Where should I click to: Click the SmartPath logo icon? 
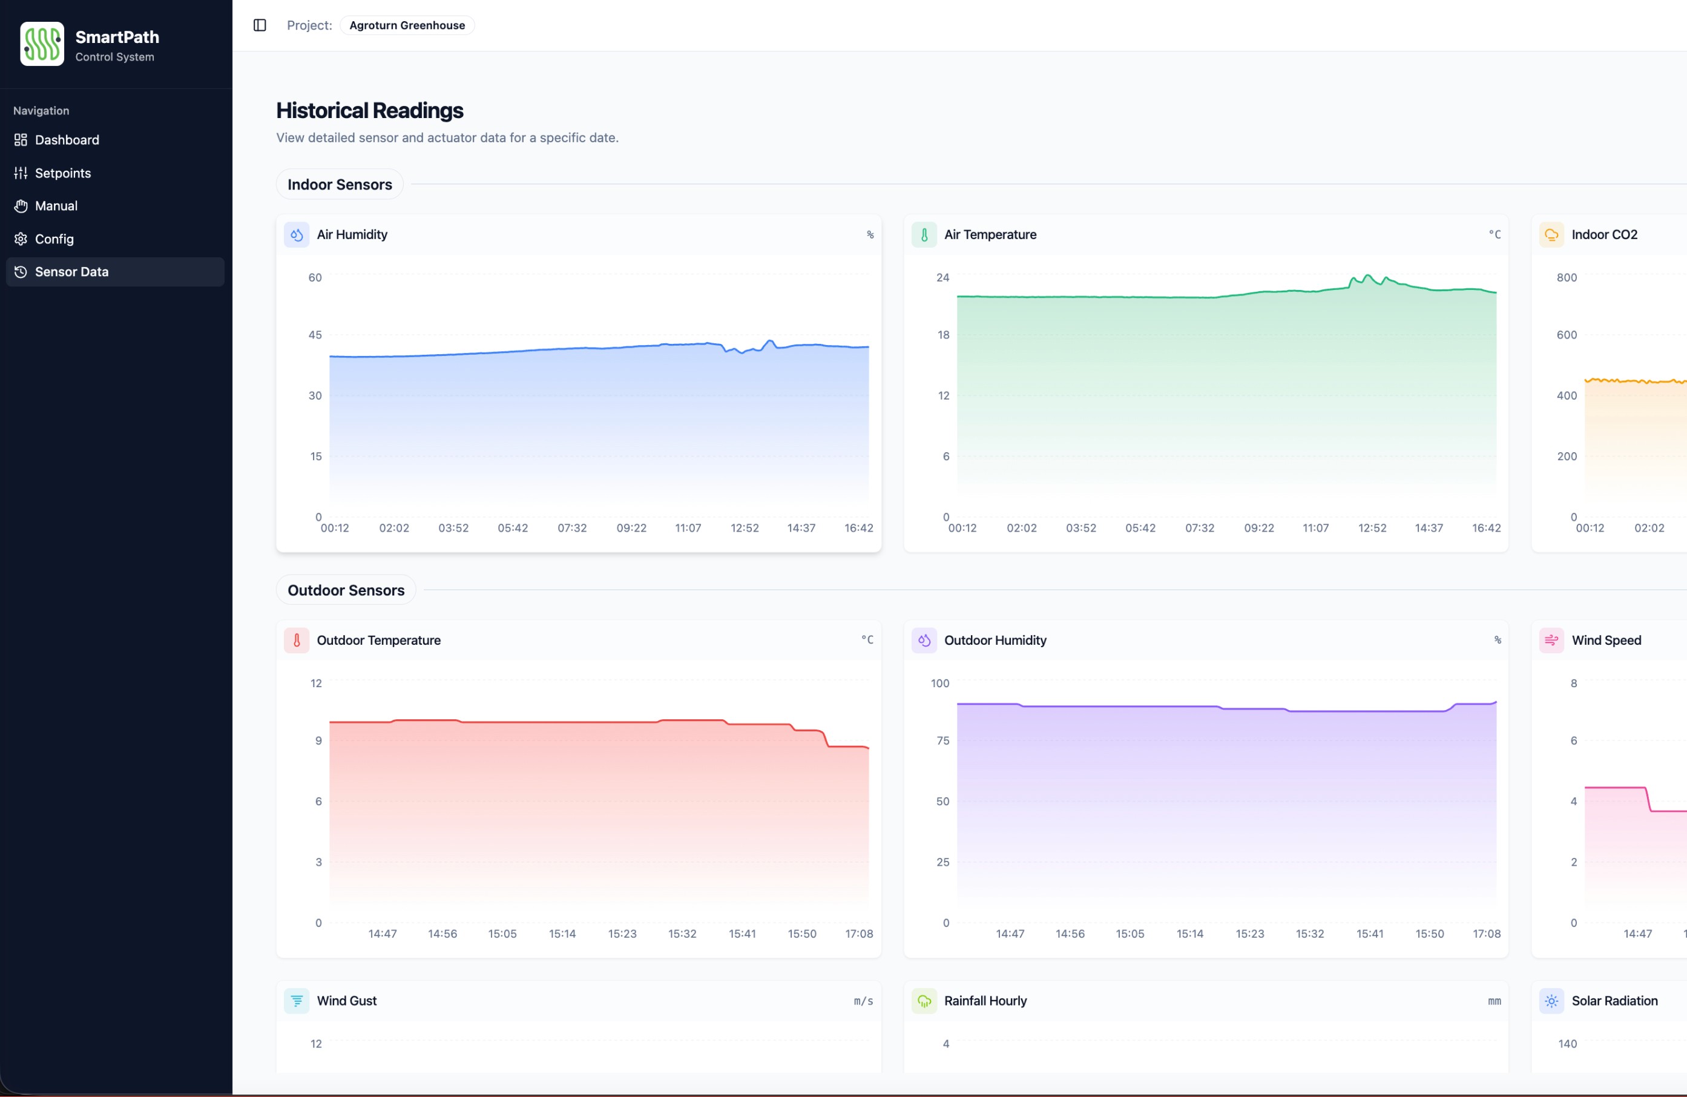pos(42,44)
